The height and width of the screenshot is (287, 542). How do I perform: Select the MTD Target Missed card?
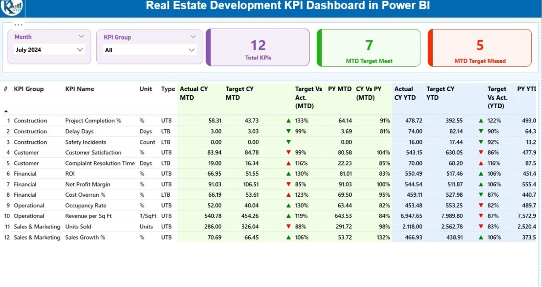click(480, 48)
